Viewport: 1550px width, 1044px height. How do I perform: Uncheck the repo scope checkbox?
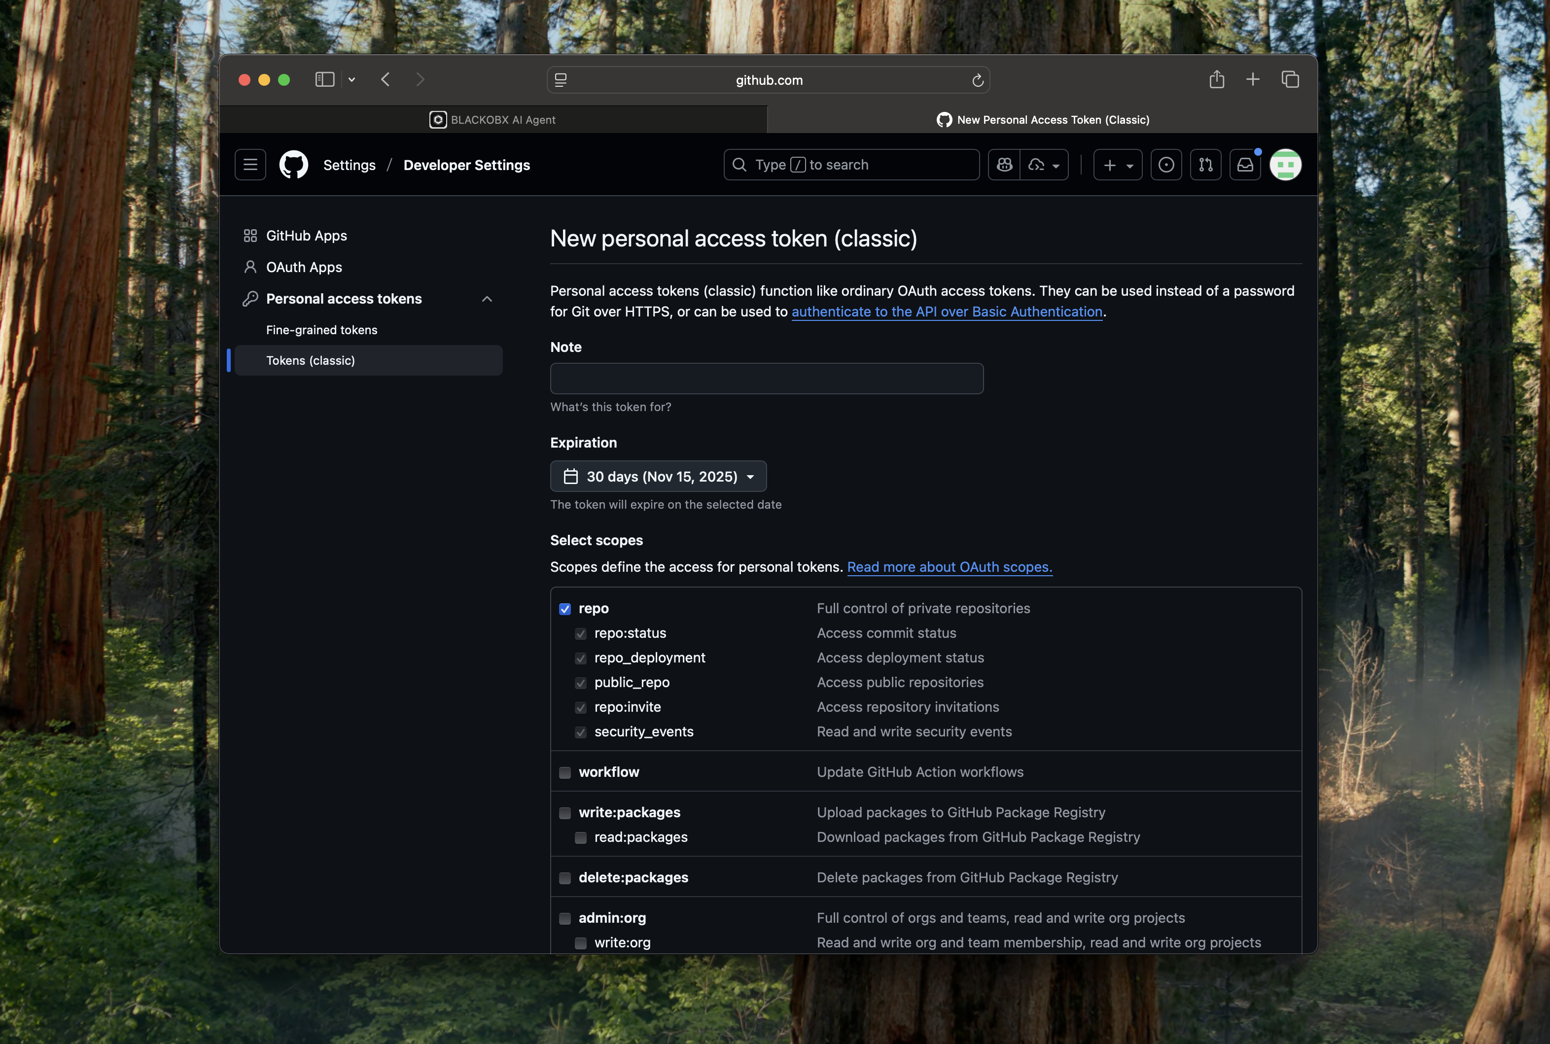click(x=565, y=609)
